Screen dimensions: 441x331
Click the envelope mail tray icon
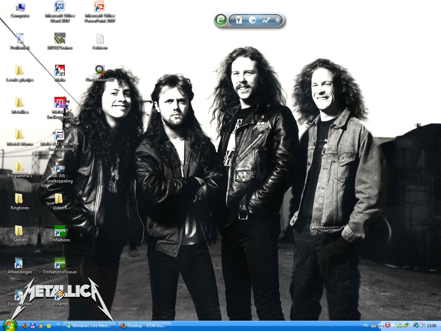(393, 325)
